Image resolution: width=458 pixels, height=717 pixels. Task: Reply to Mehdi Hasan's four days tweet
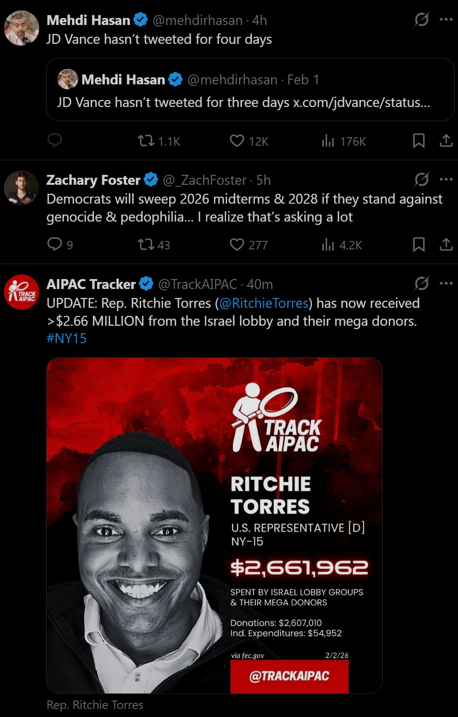coord(55,140)
